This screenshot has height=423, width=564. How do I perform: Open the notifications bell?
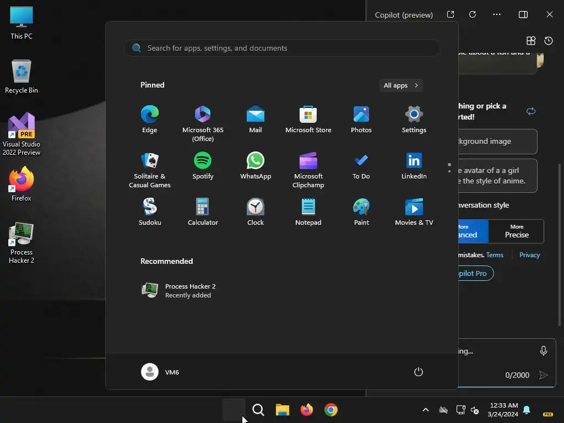coord(527,410)
